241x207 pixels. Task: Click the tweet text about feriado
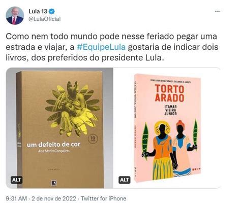pyautogui.click(x=112, y=47)
